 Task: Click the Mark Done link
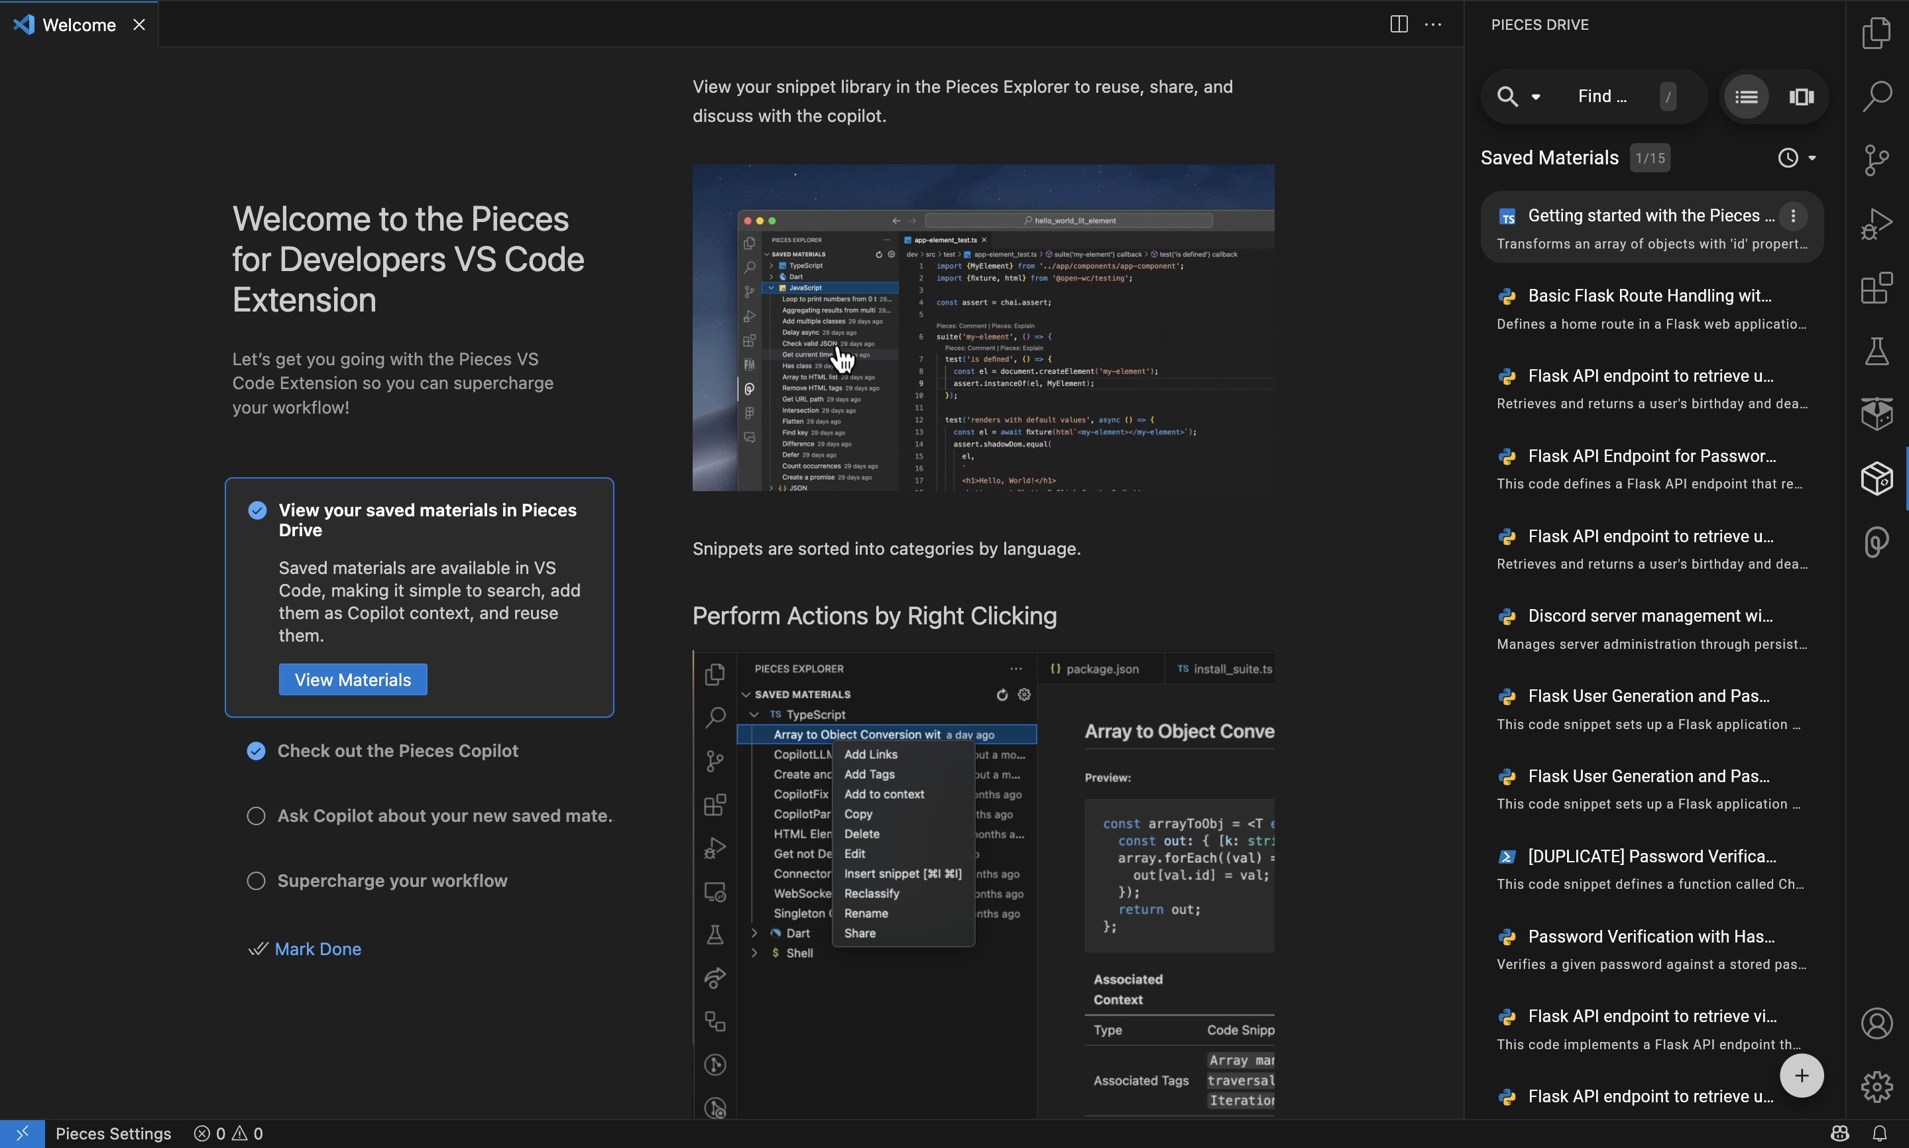click(318, 948)
